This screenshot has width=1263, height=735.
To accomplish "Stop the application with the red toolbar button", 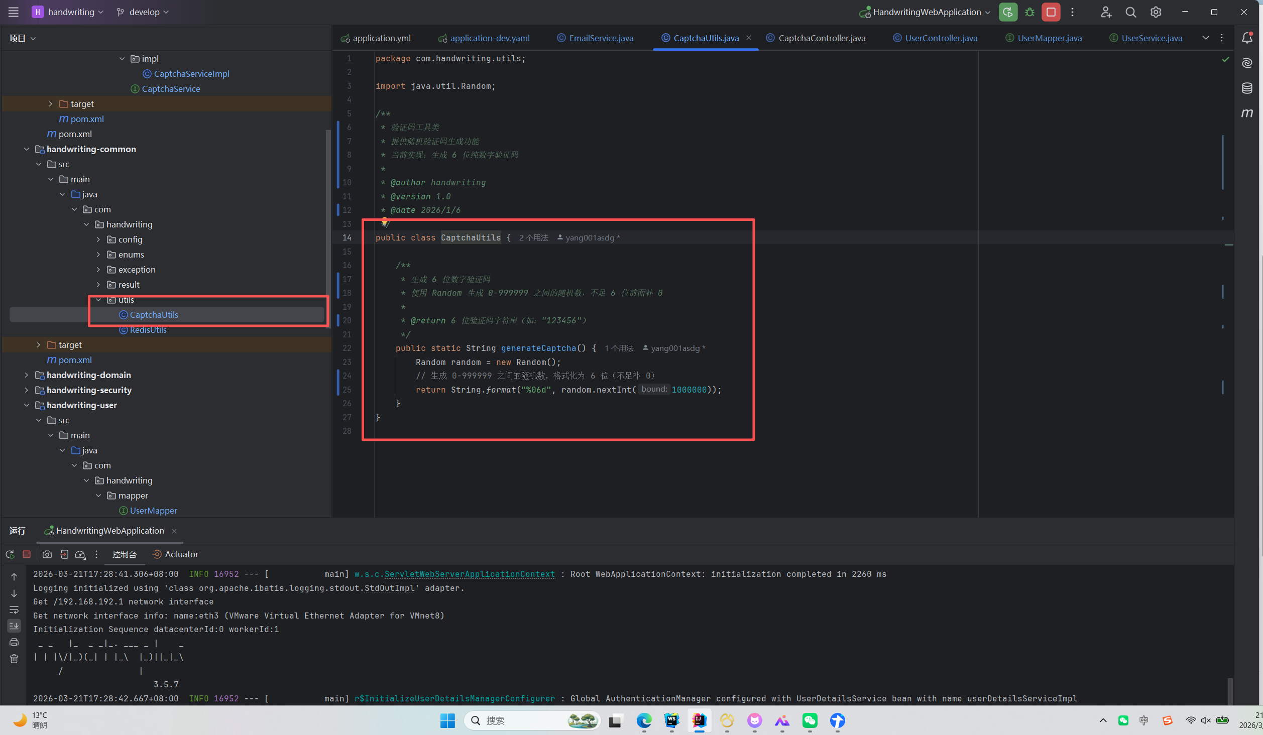I will tap(1051, 12).
